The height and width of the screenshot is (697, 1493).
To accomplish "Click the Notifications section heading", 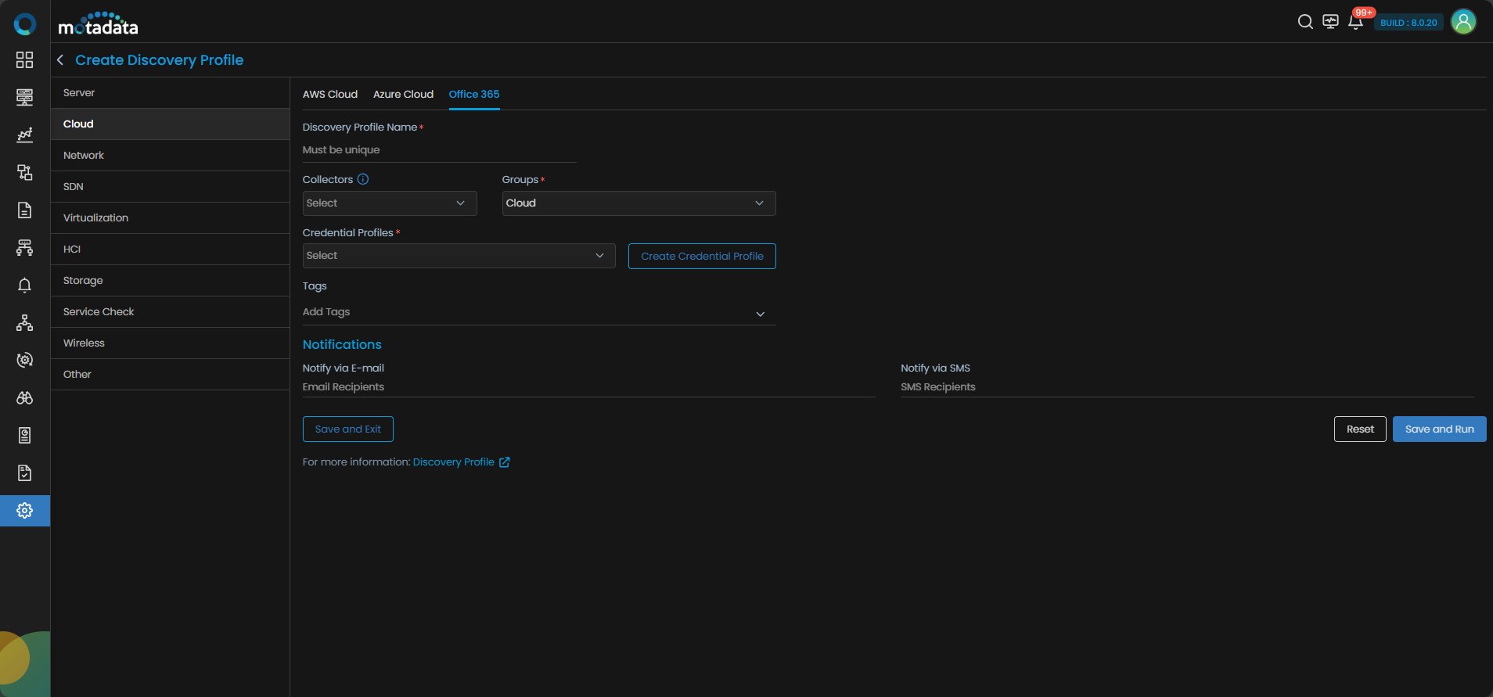I will click(342, 344).
